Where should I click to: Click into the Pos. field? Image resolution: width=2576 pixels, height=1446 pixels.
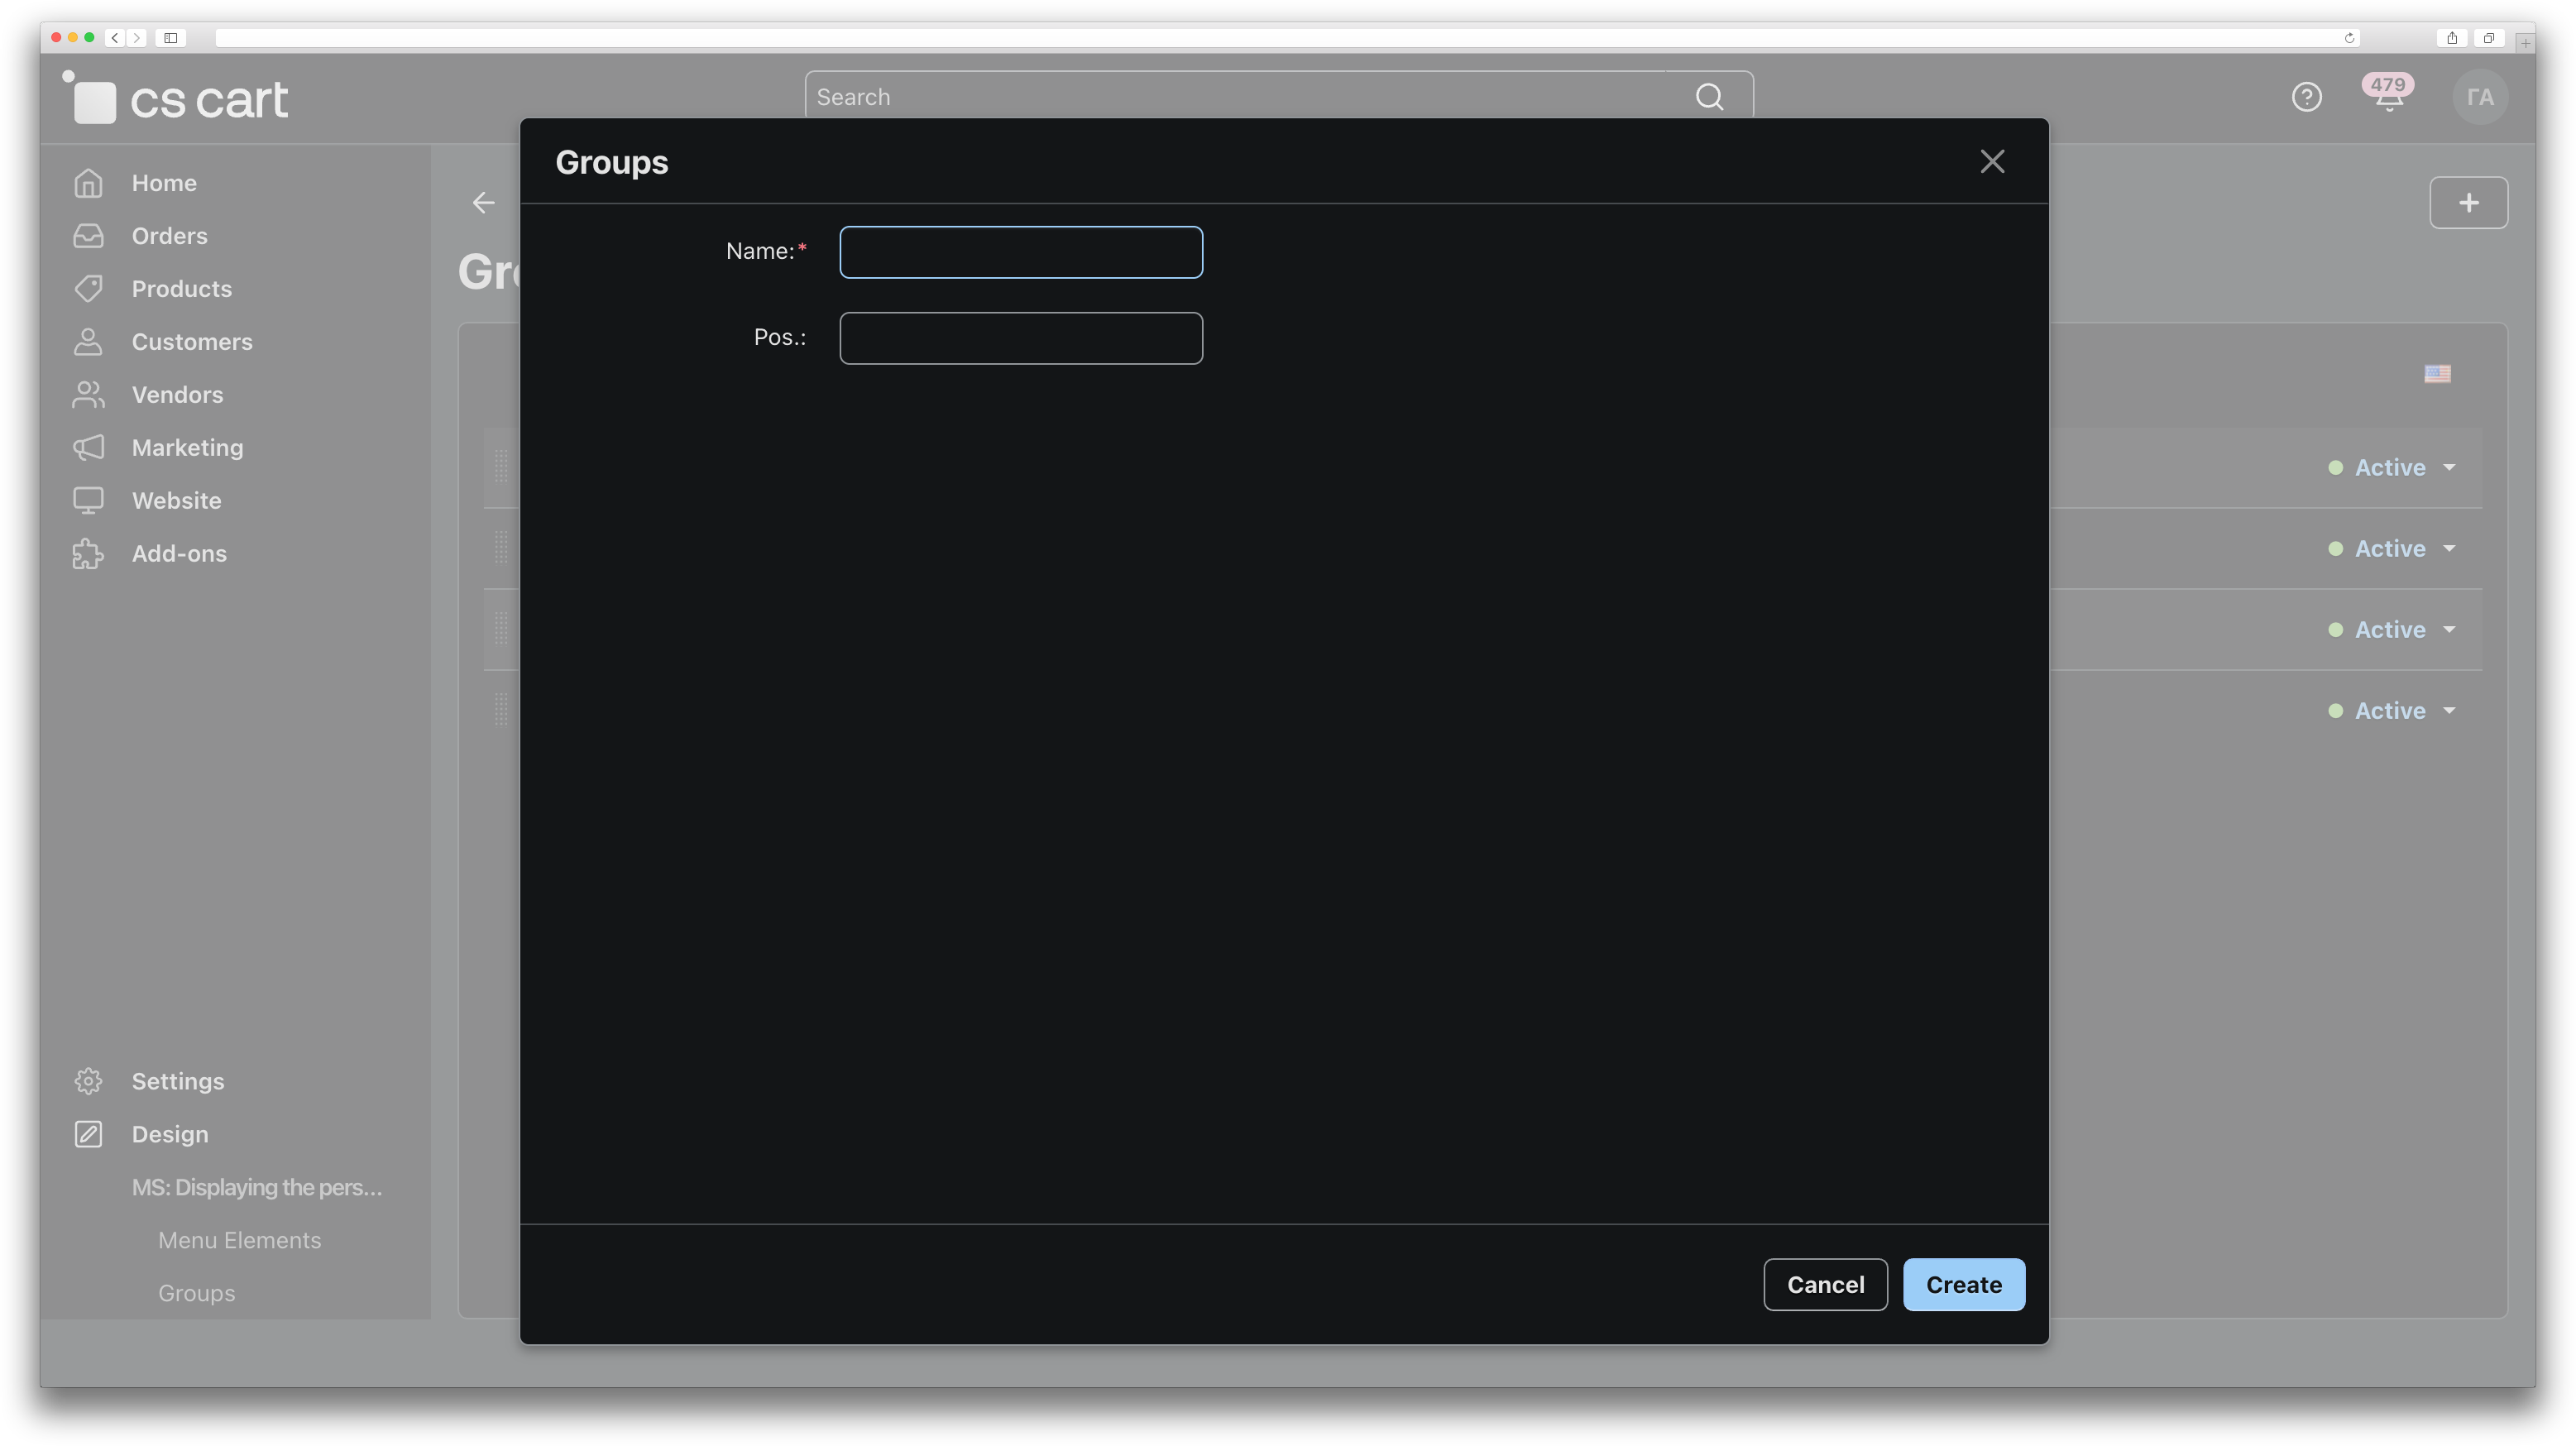(x=1020, y=338)
